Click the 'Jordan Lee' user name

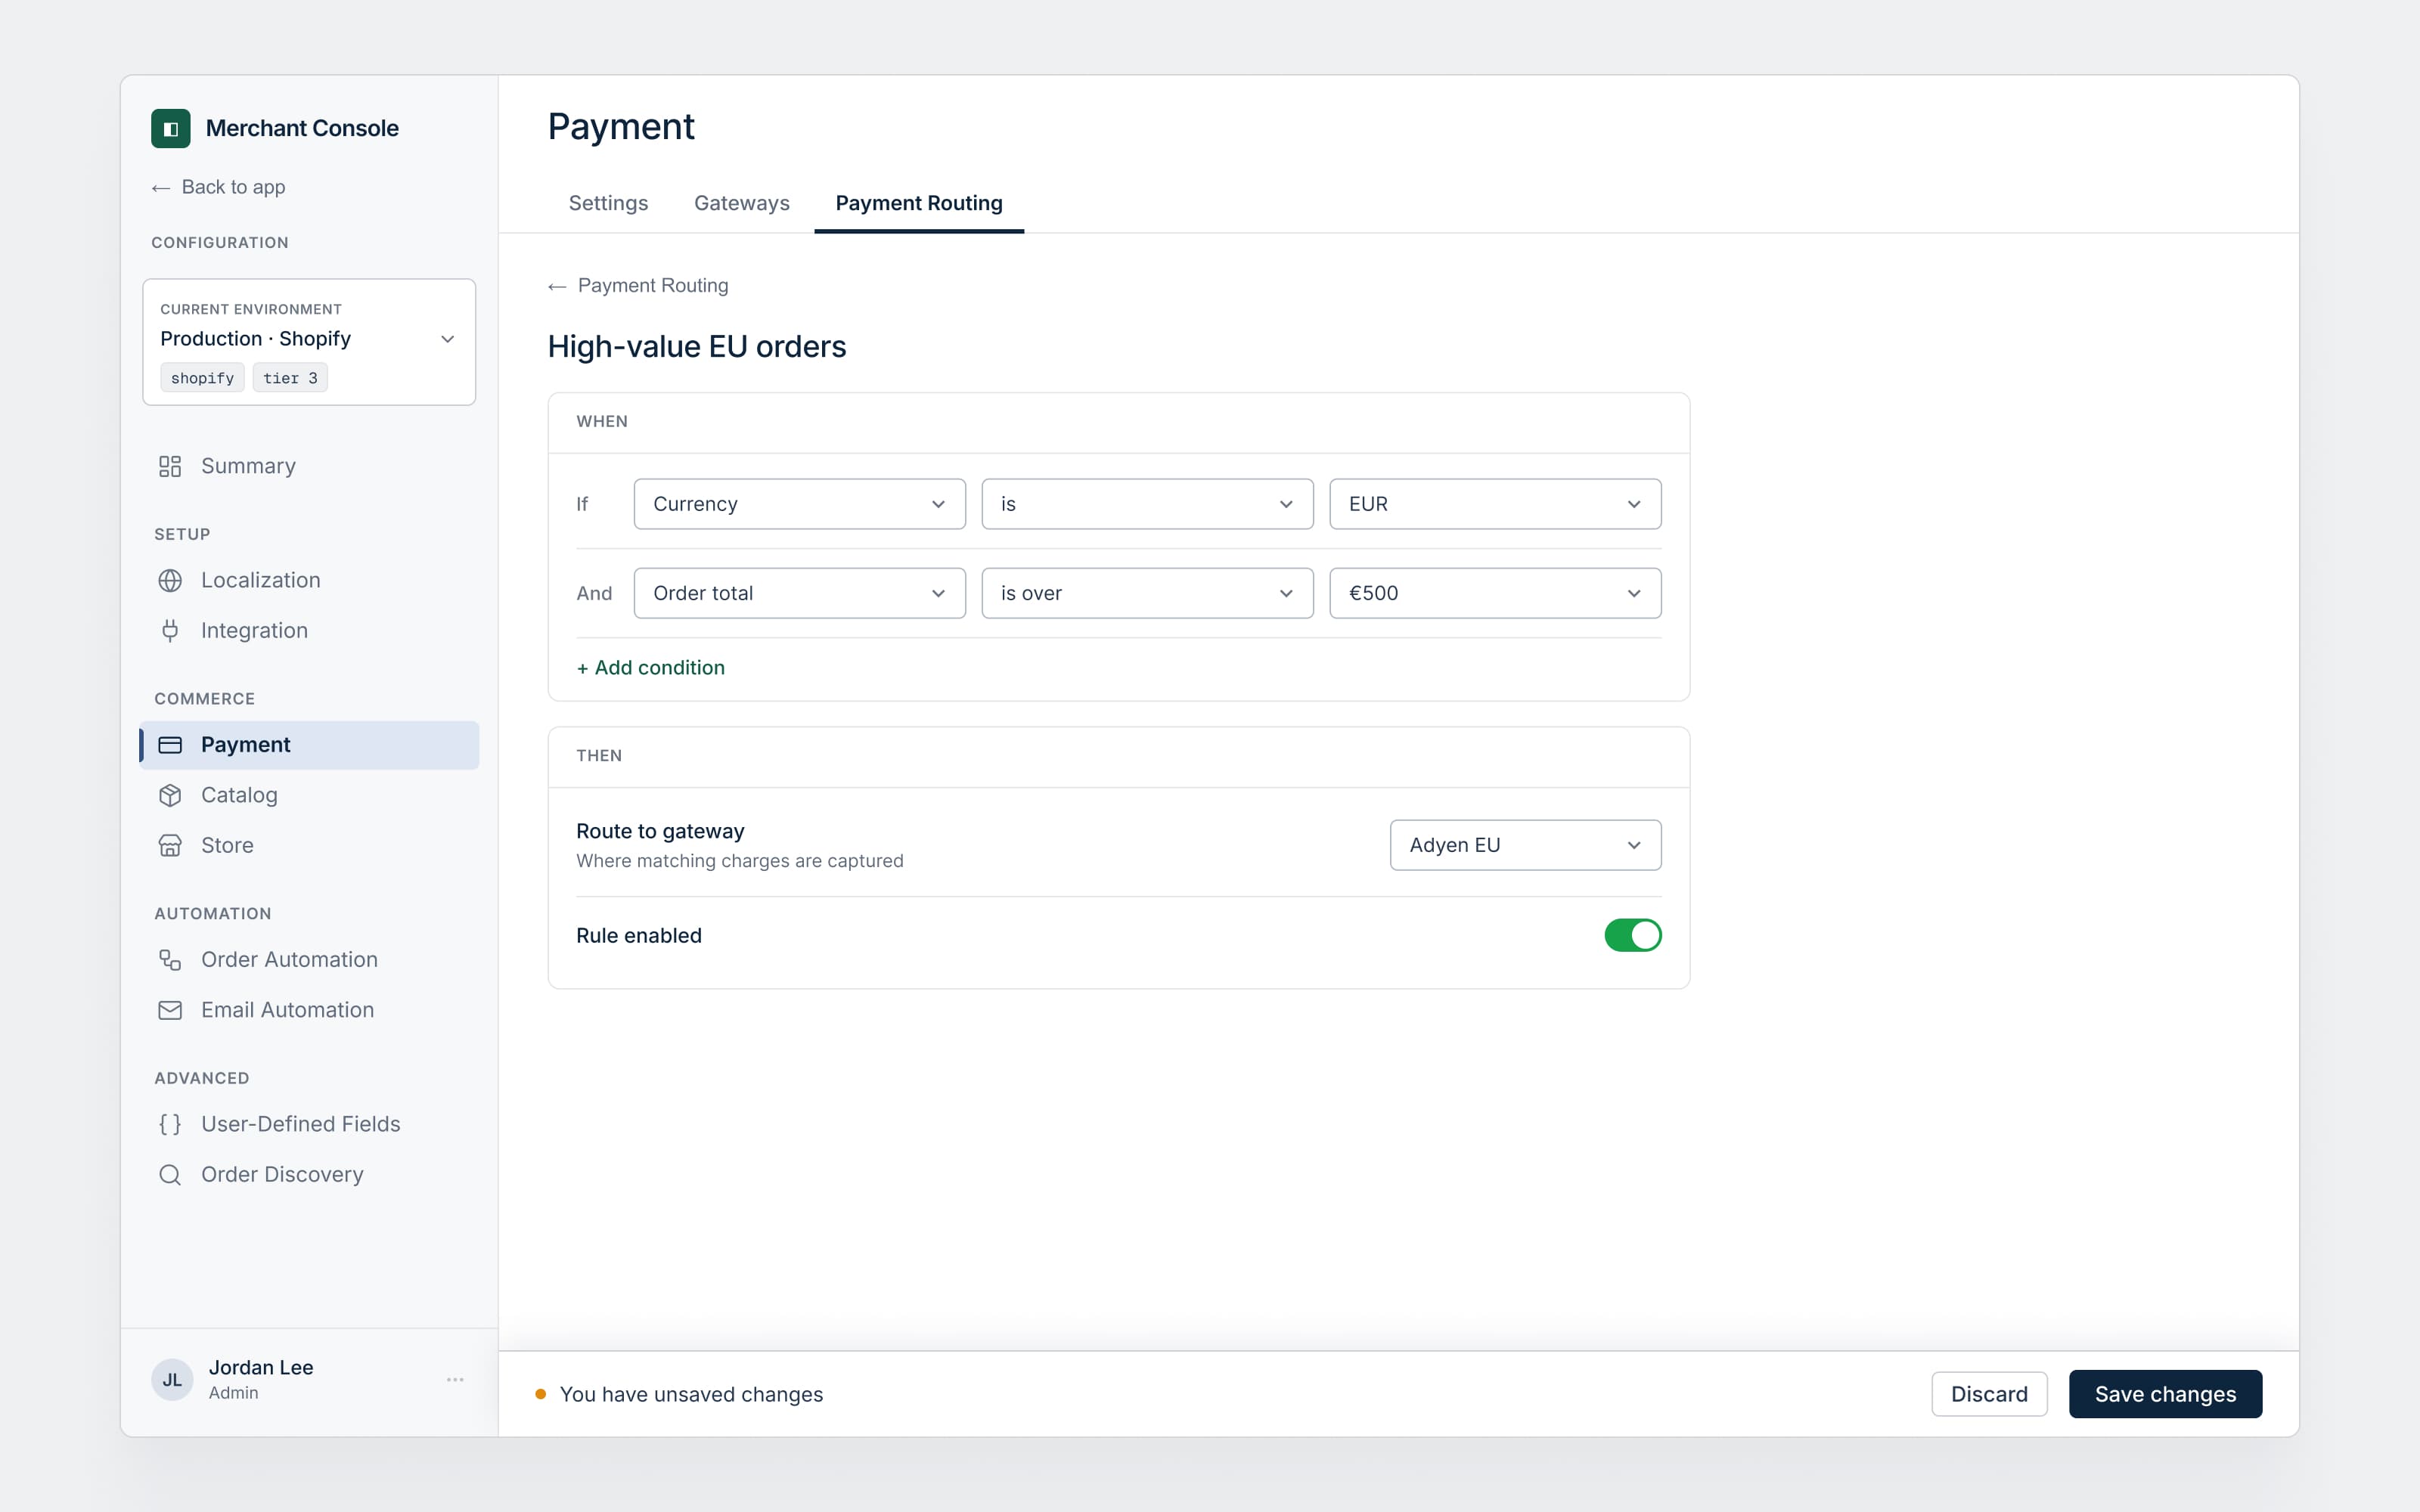pos(261,1367)
